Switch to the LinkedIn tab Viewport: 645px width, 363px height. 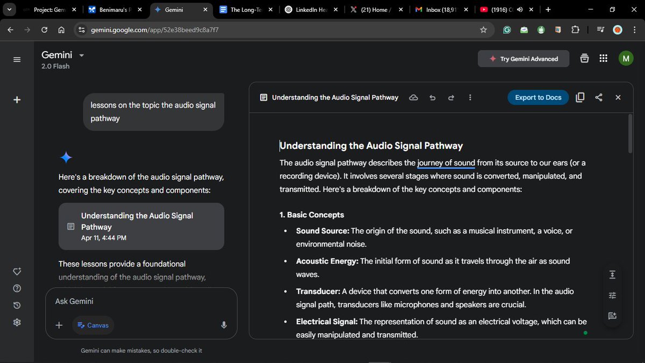[312, 10]
